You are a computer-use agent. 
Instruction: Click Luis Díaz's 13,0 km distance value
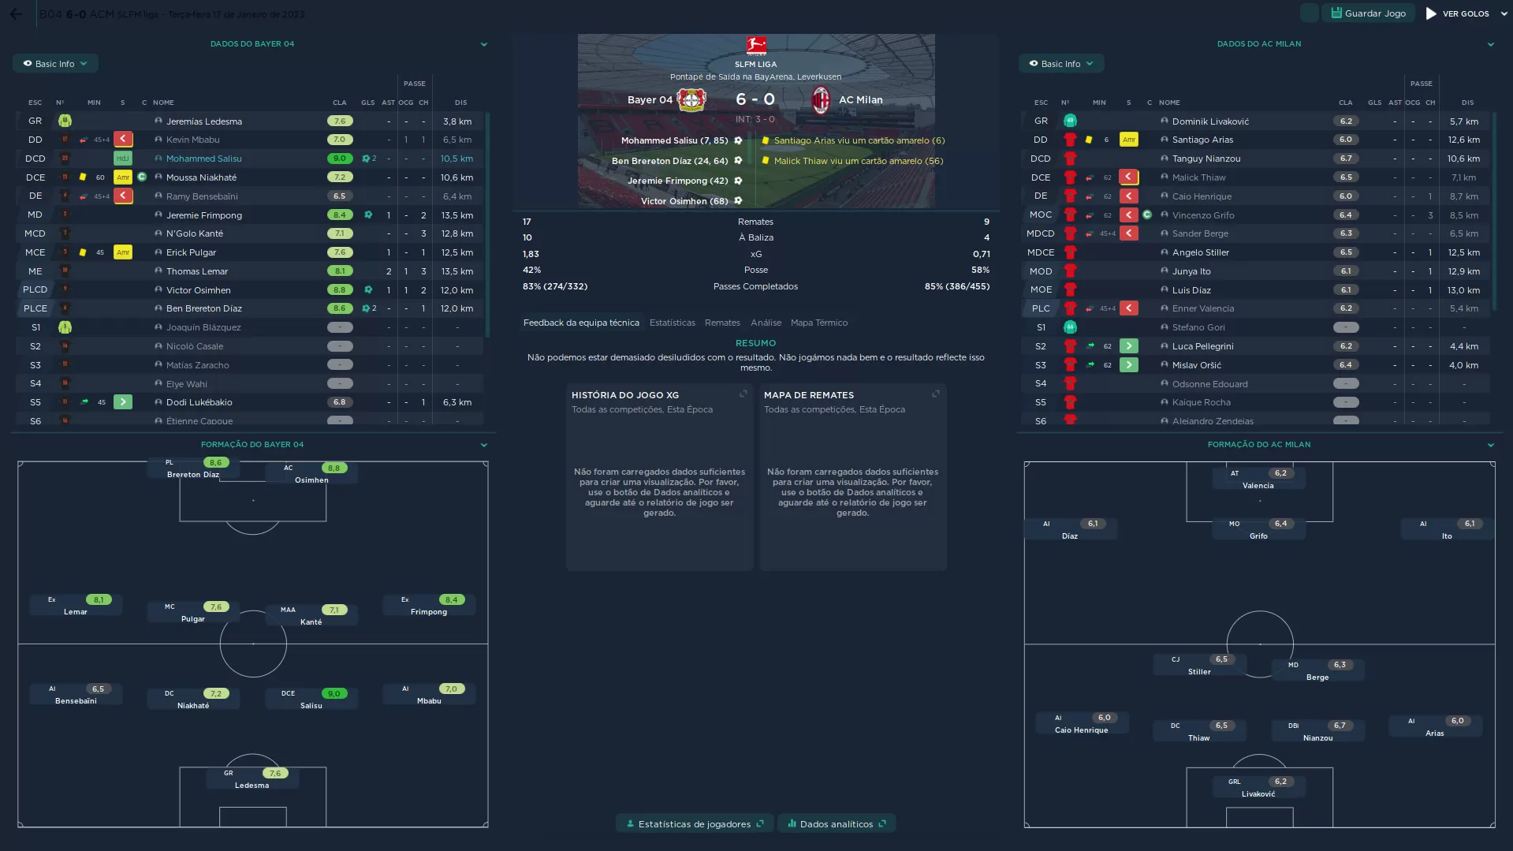(x=1464, y=290)
